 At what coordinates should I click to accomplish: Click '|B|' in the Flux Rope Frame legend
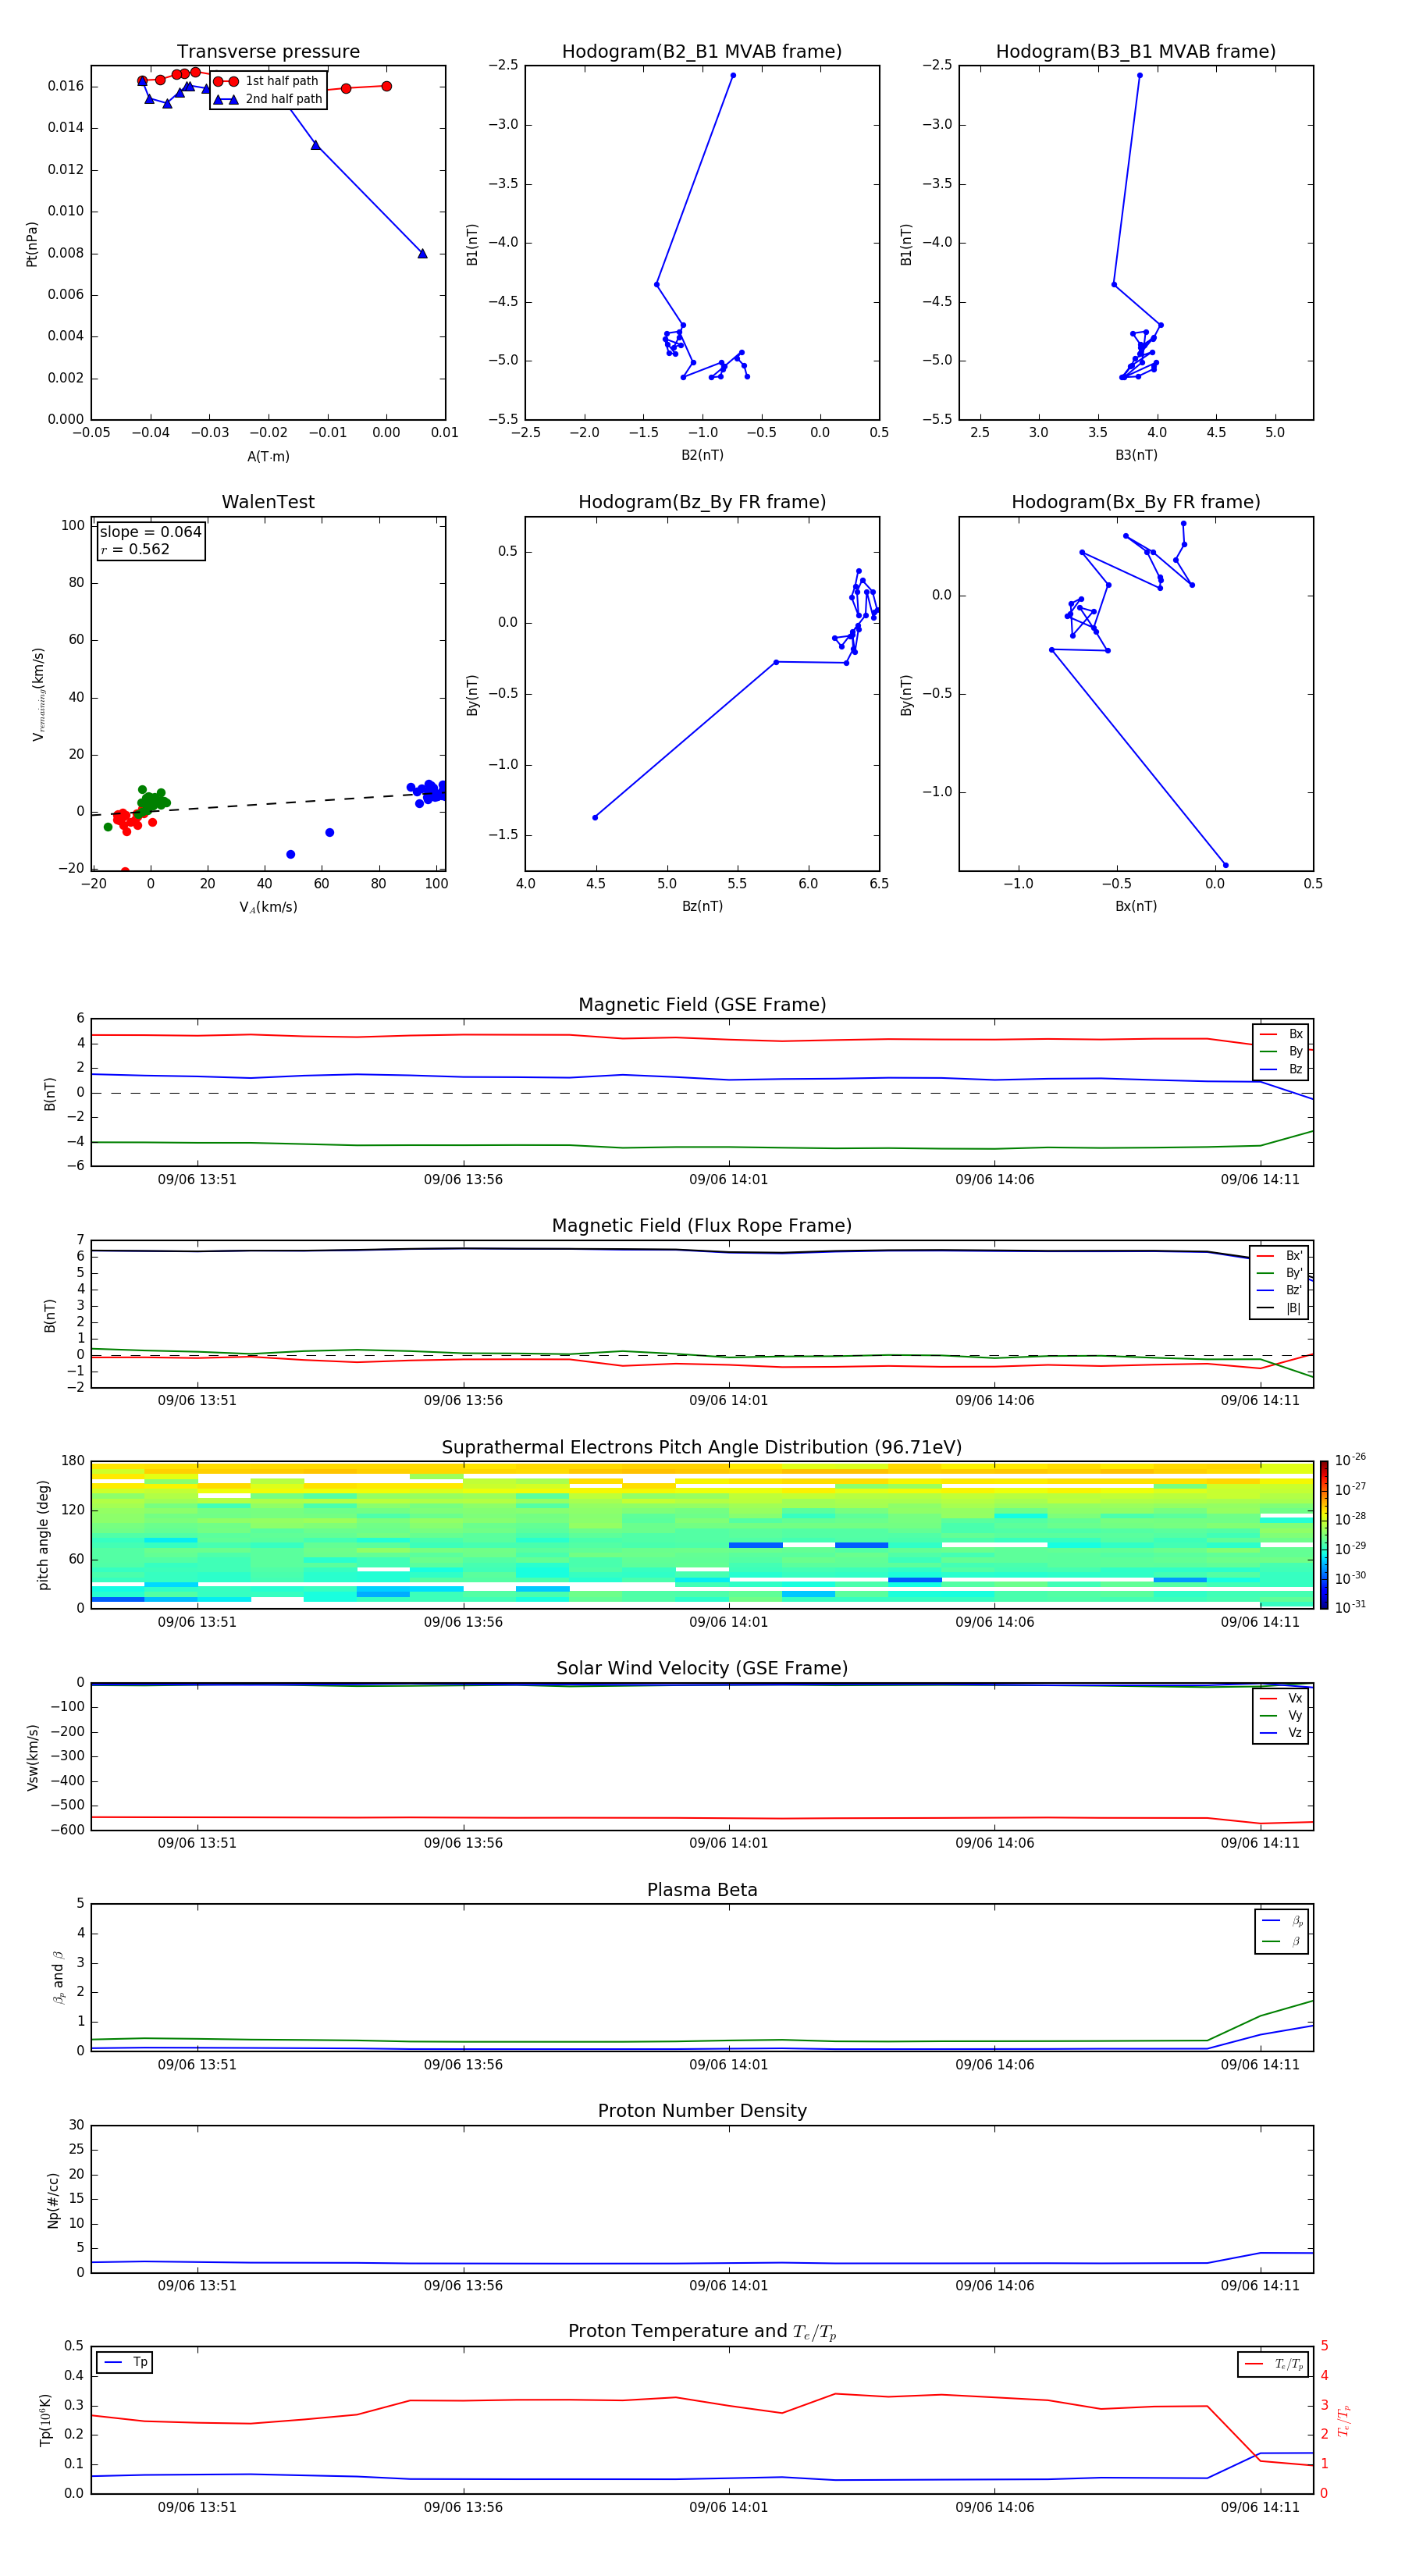coord(1293,1308)
